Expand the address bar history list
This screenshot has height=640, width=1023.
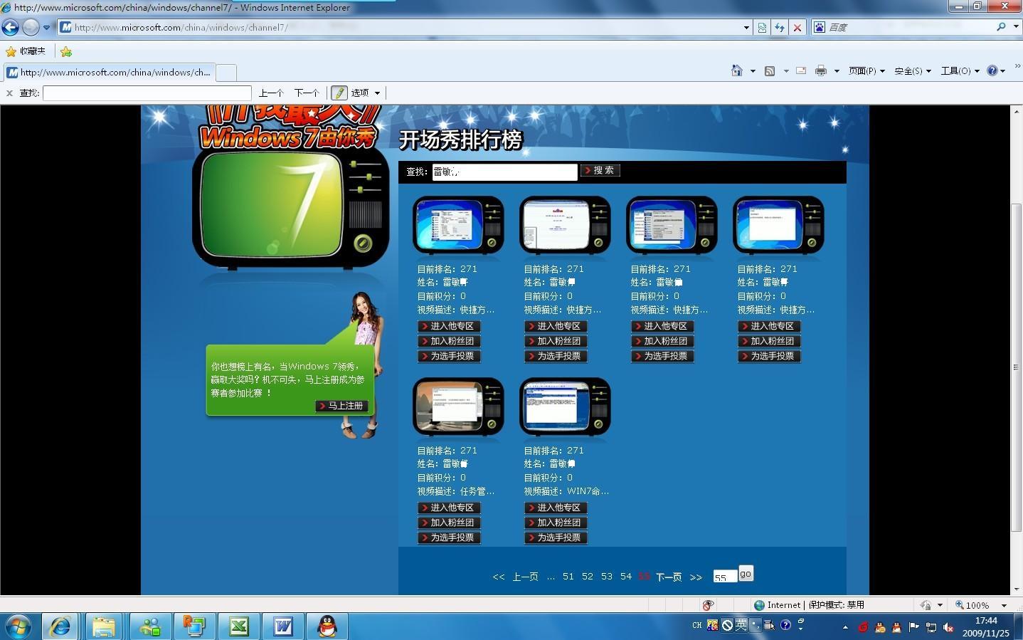click(746, 27)
